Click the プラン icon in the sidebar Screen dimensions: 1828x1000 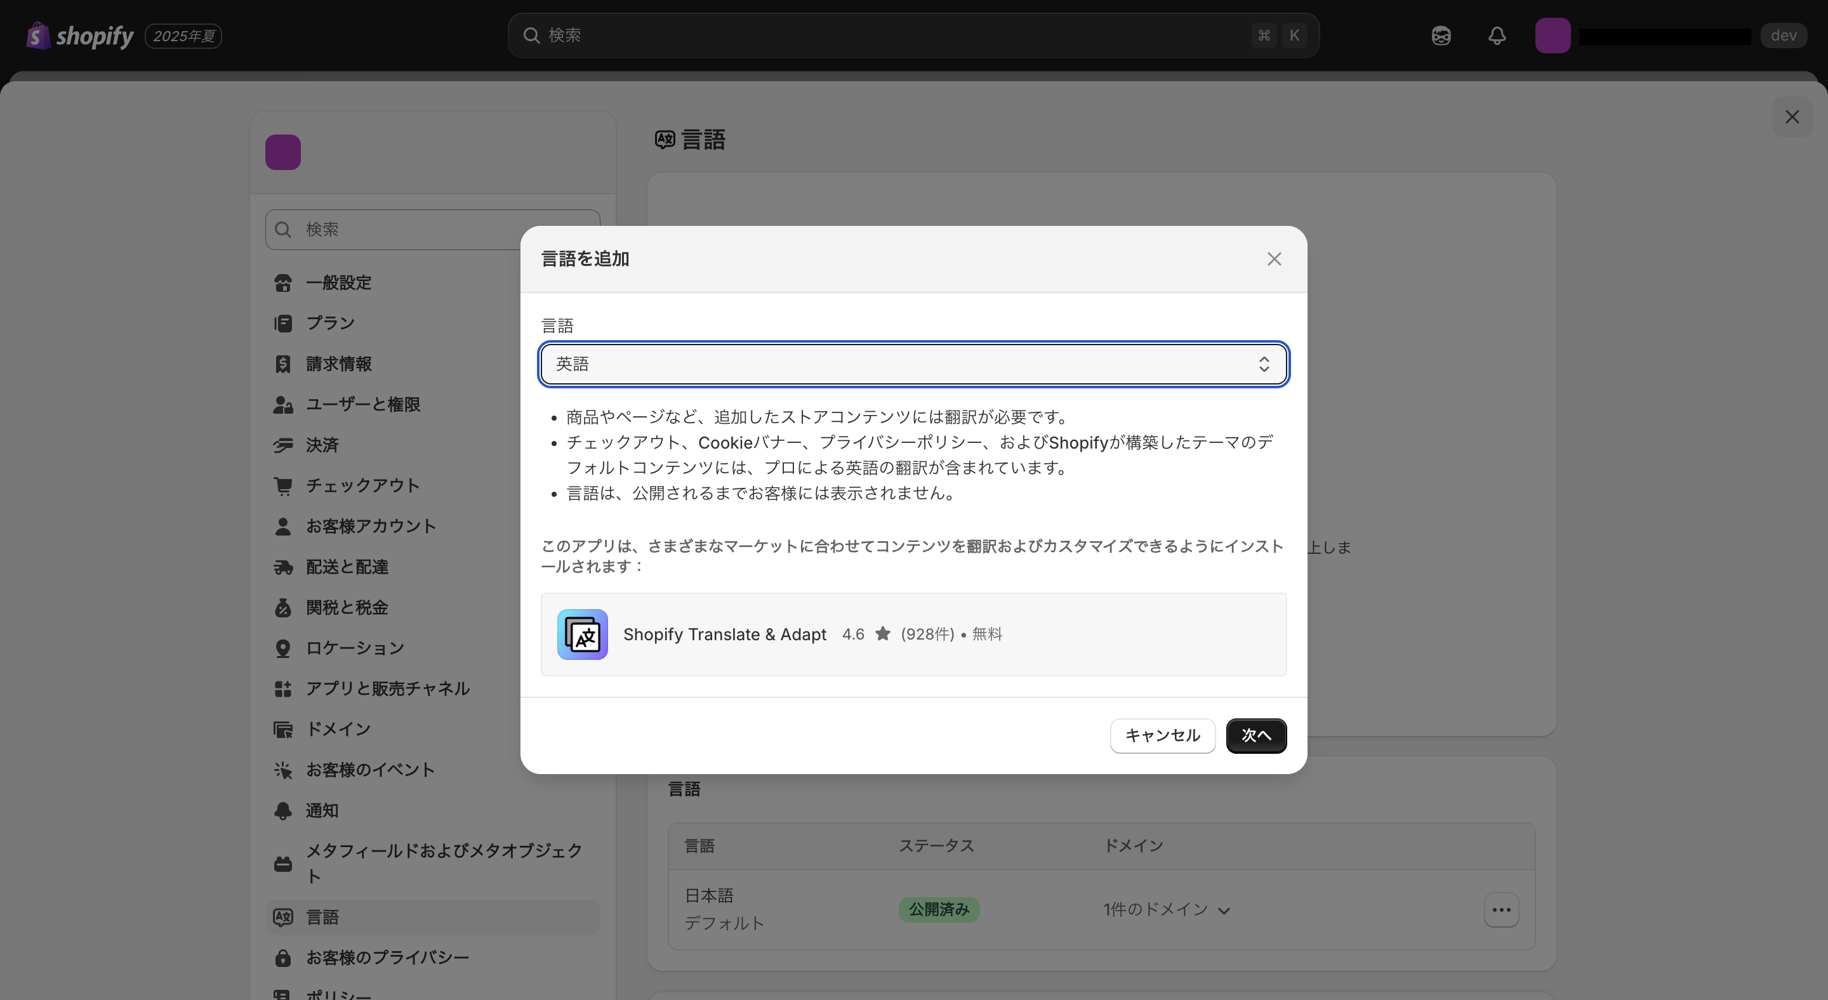pyautogui.click(x=282, y=323)
